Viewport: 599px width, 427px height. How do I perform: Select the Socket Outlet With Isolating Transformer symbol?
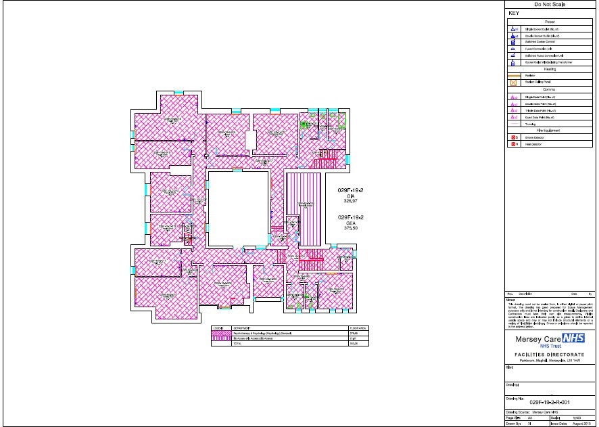click(513, 62)
